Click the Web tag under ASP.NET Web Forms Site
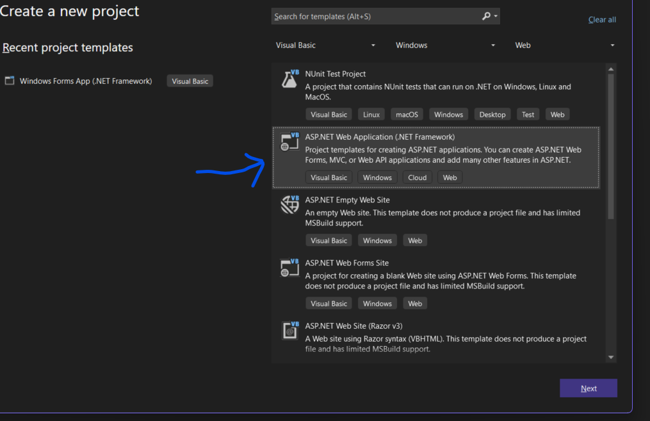The width and height of the screenshot is (650, 421). [x=415, y=304]
